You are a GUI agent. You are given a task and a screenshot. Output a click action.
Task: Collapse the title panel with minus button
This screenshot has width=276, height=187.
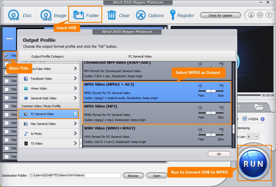coord(10,39)
